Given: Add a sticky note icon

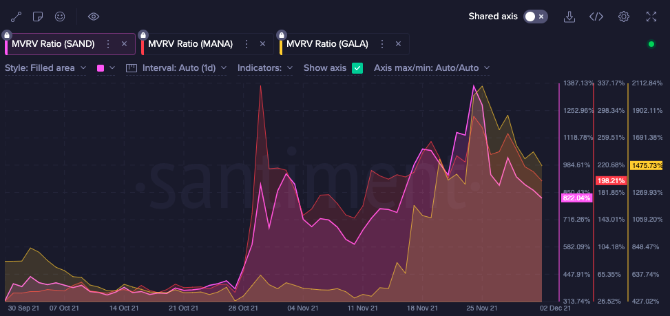Looking at the screenshot, I should pos(38,17).
